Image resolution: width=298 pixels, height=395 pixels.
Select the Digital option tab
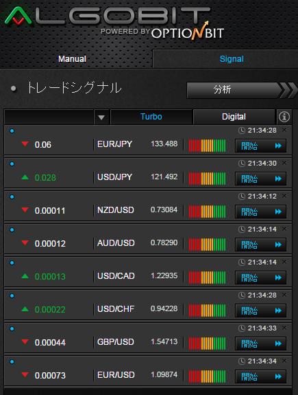(x=234, y=117)
